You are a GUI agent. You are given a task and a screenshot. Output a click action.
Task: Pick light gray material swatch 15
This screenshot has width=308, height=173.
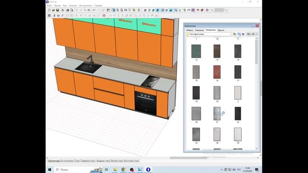[196, 72]
